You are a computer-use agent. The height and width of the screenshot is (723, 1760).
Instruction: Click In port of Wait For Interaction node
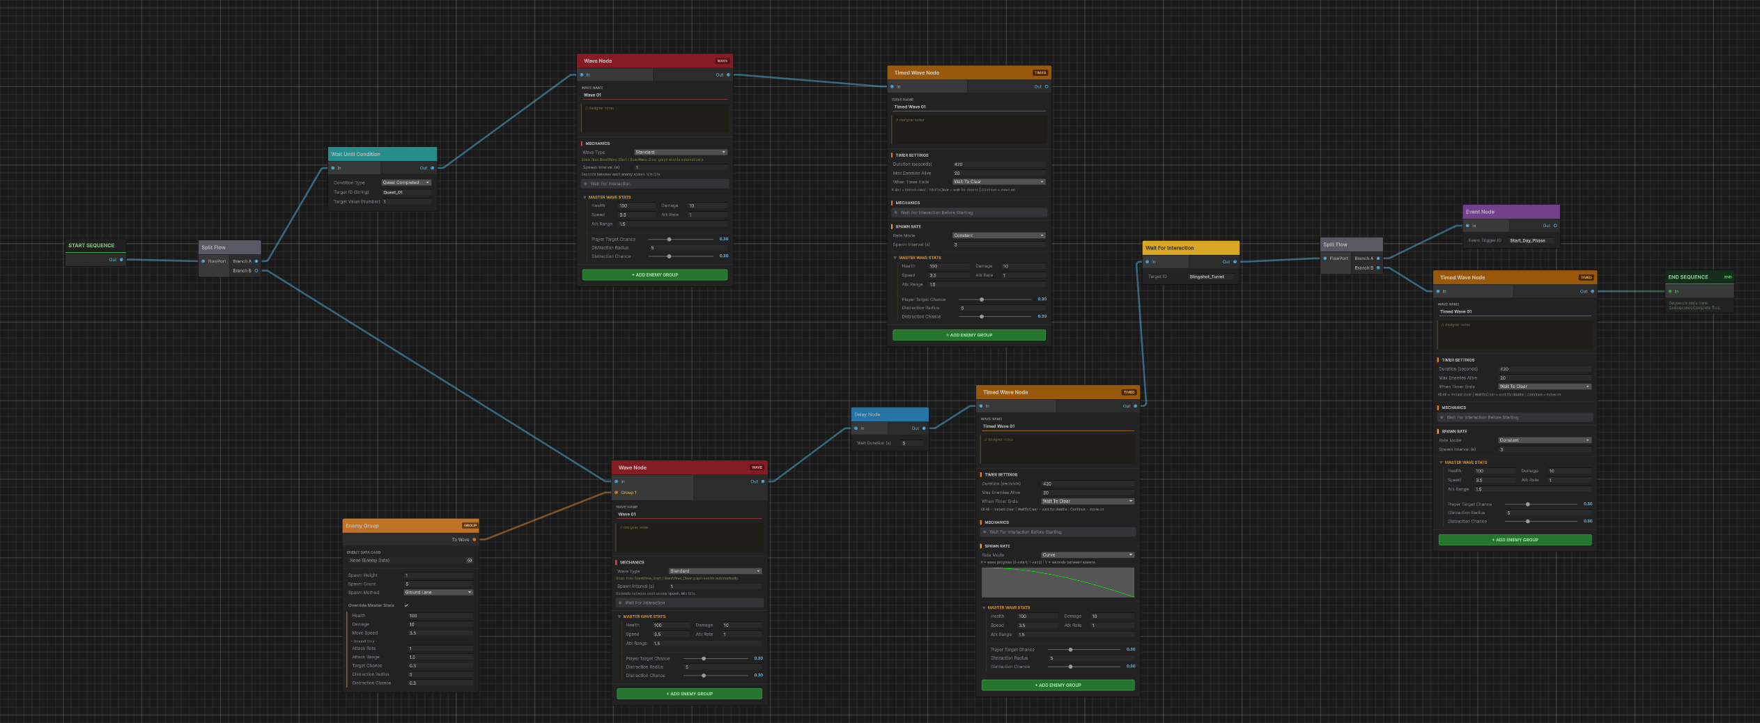coord(1148,262)
